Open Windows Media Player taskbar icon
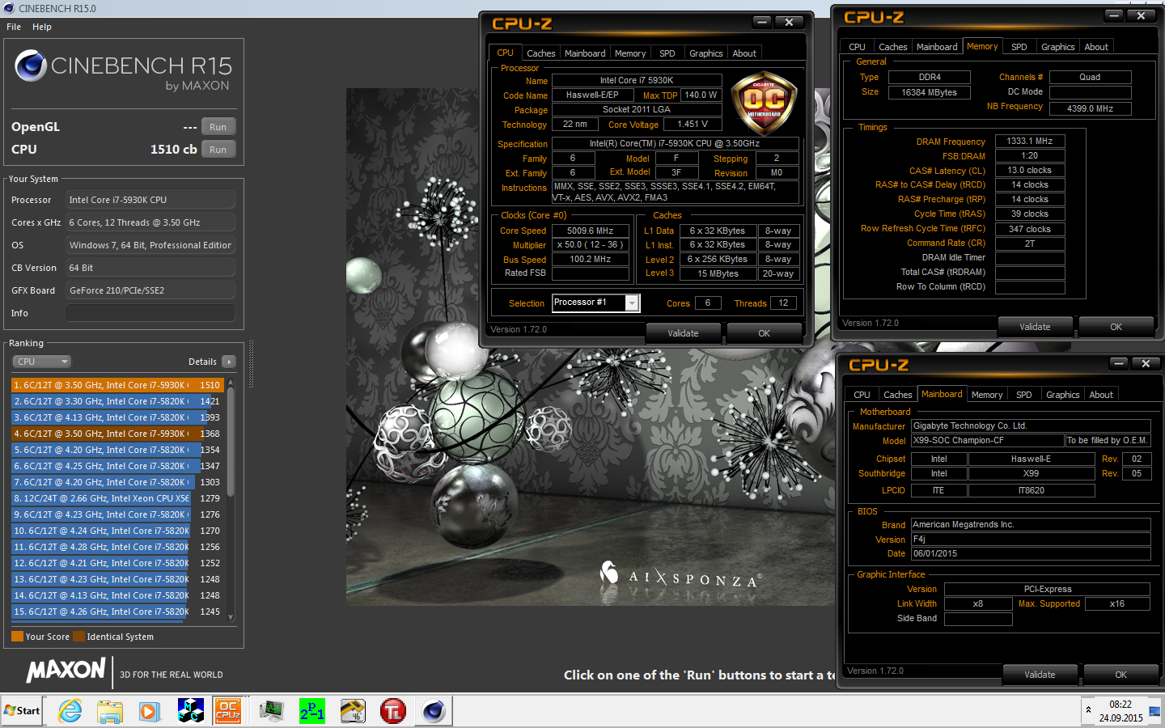 tap(150, 711)
